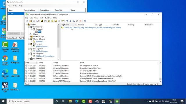
Task: Select the PLC#001 row in NetToPLCsim
Action: [16, 14]
